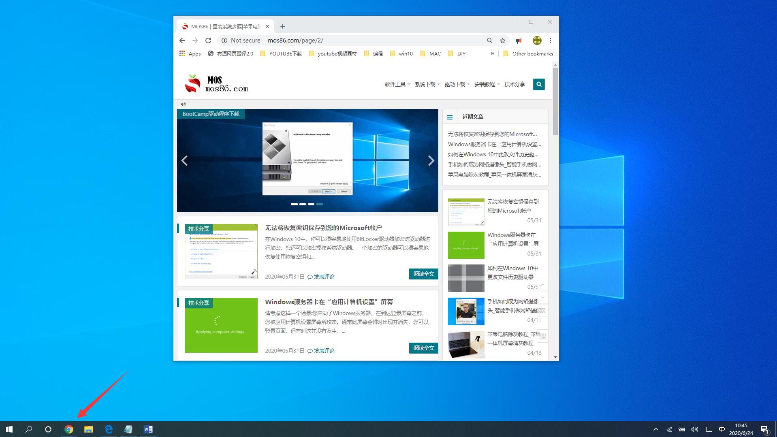Open Word from the taskbar
The height and width of the screenshot is (437, 777).
click(x=148, y=429)
